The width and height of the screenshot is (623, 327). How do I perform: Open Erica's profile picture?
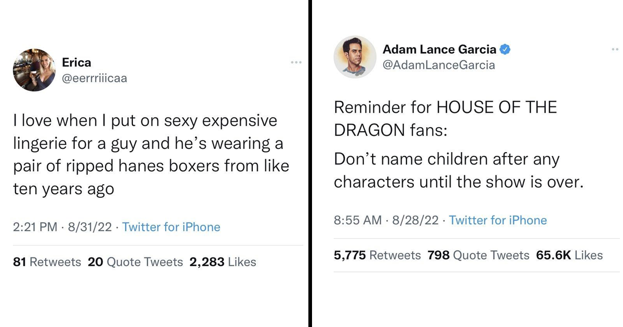pos(35,70)
